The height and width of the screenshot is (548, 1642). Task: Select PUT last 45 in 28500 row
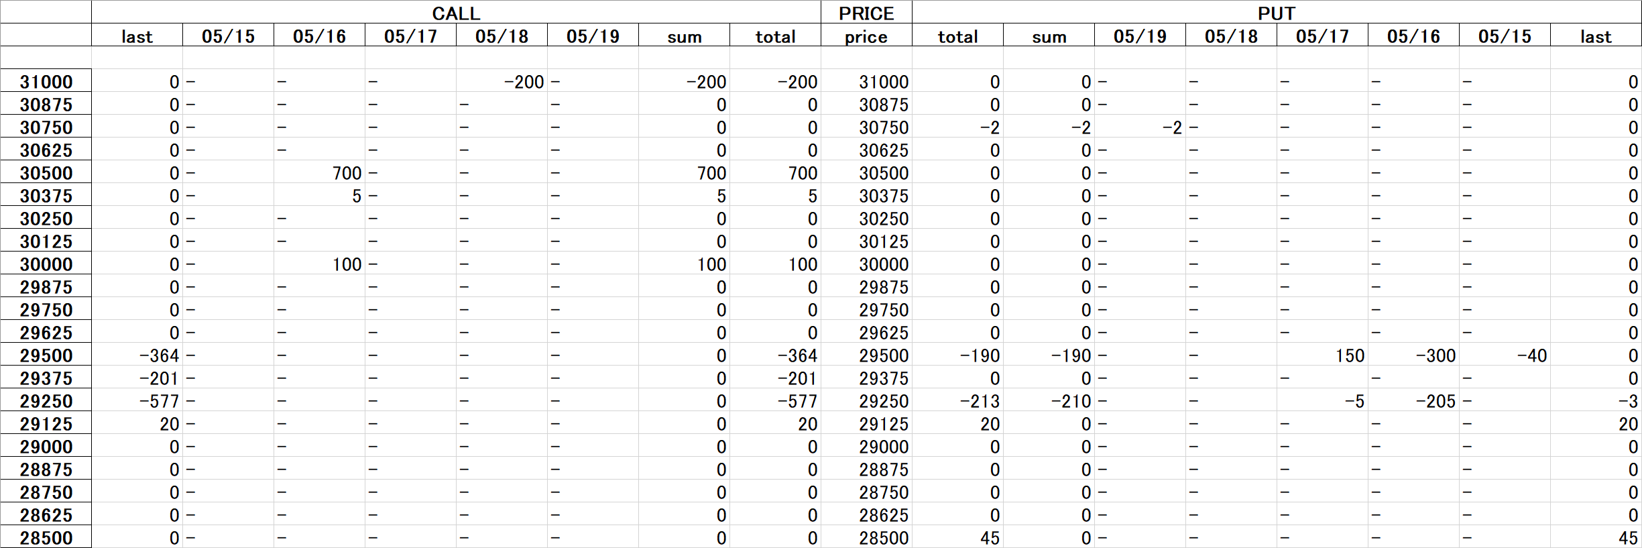pyautogui.click(x=1596, y=537)
